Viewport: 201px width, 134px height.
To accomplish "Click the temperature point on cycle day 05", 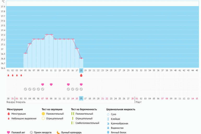I will click(x=26, y=53).
